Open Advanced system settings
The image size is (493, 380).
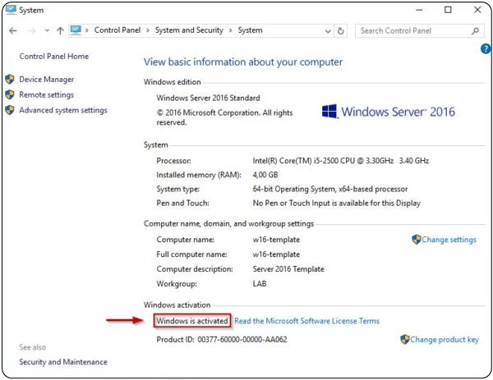point(63,110)
